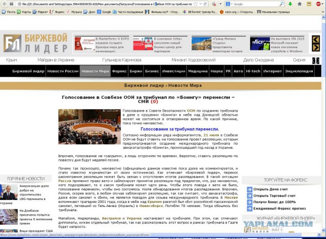Open the Дело Сноудена topic link
This screenshot has width=326, height=239.
(258, 60)
